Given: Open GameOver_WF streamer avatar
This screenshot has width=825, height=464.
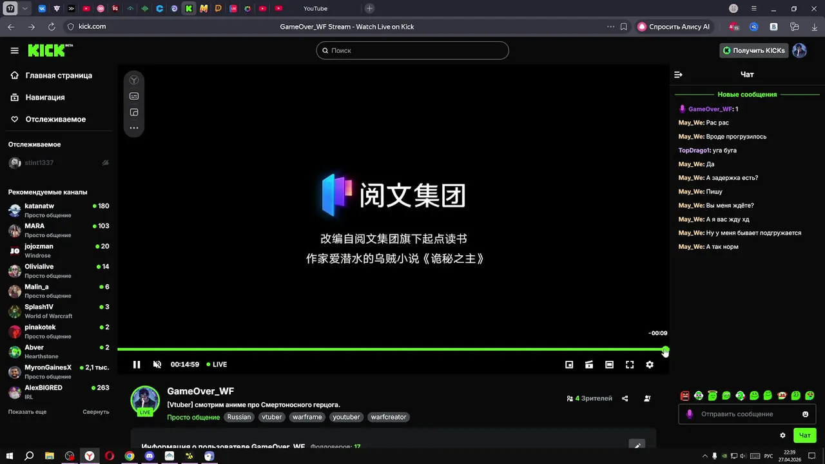Looking at the screenshot, I should click(x=145, y=401).
